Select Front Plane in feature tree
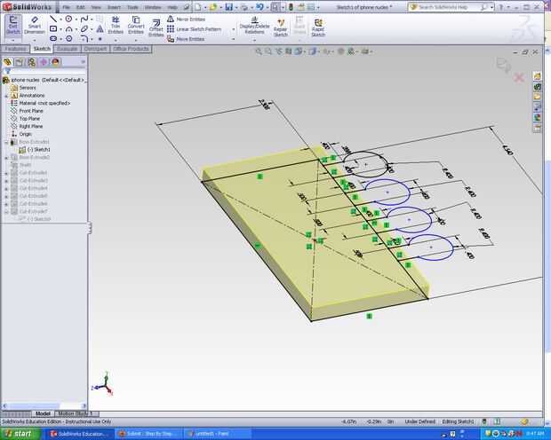Viewport: 551px width, 440px height. click(x=31, y=111)
